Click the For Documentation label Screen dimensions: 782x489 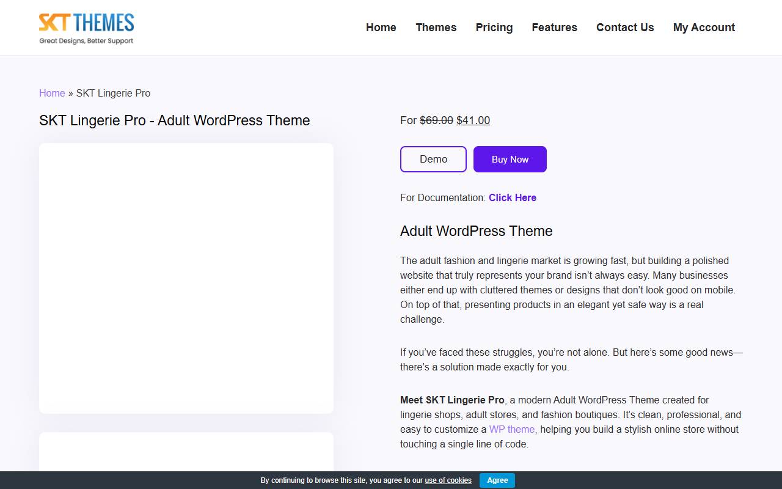click(x=443, y=197)
